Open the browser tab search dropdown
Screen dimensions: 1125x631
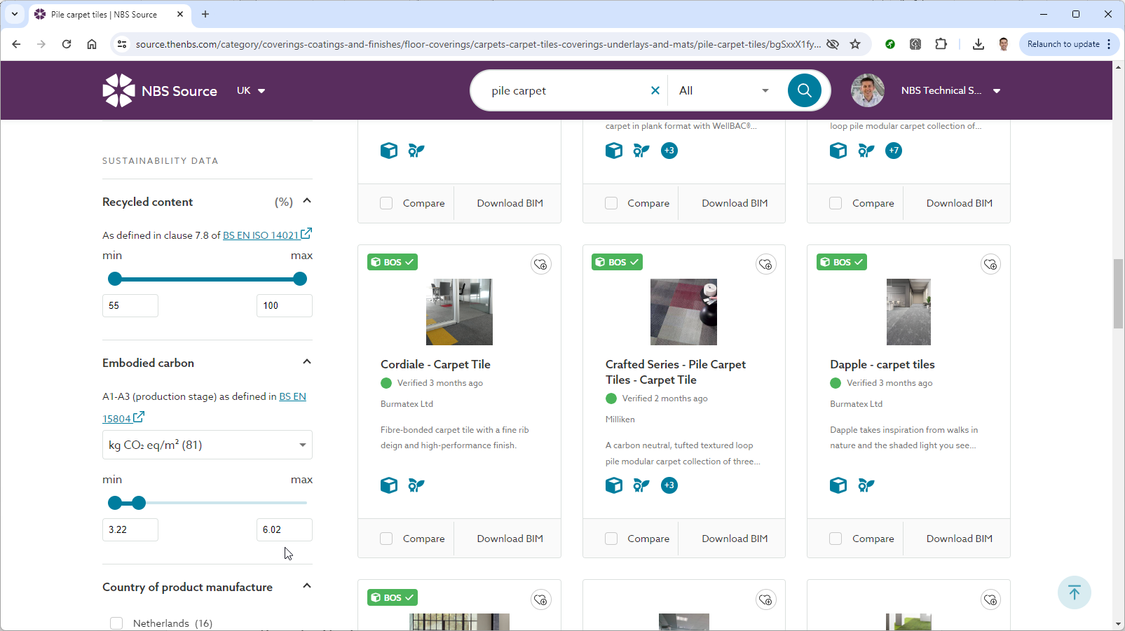[x=15, y=14]
